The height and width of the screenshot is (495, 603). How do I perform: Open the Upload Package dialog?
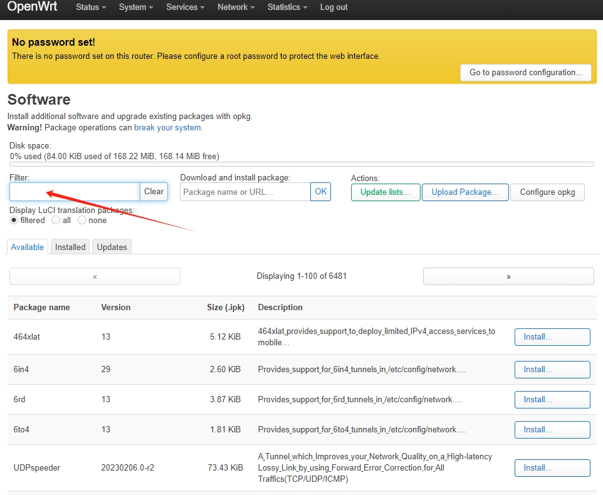(x=465, y=192)
